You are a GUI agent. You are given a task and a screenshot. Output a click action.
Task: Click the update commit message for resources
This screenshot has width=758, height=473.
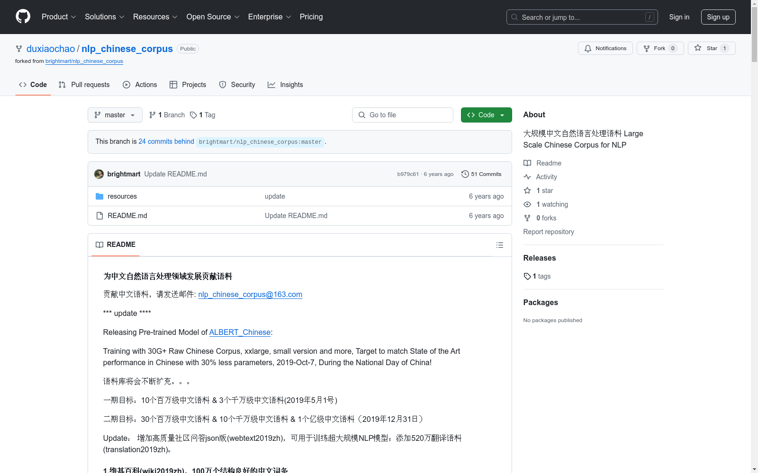275,196
